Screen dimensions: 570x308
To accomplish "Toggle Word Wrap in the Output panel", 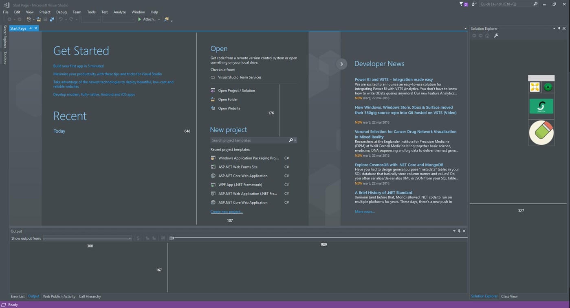I will (172, 238).
